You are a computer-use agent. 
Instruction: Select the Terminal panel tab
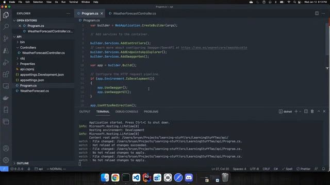pos(103,112)
